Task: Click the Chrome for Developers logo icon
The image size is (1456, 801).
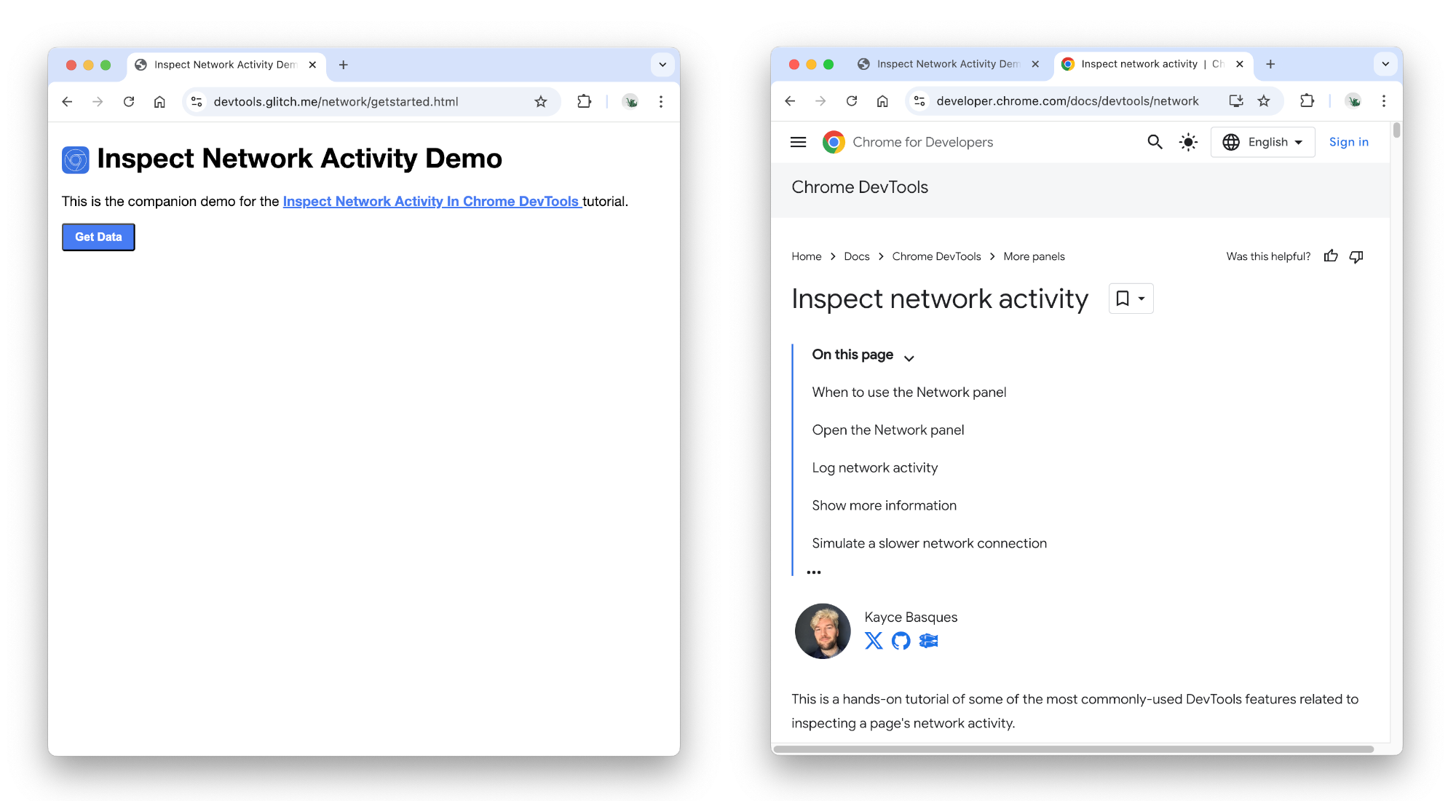Action: click(833, 141)
